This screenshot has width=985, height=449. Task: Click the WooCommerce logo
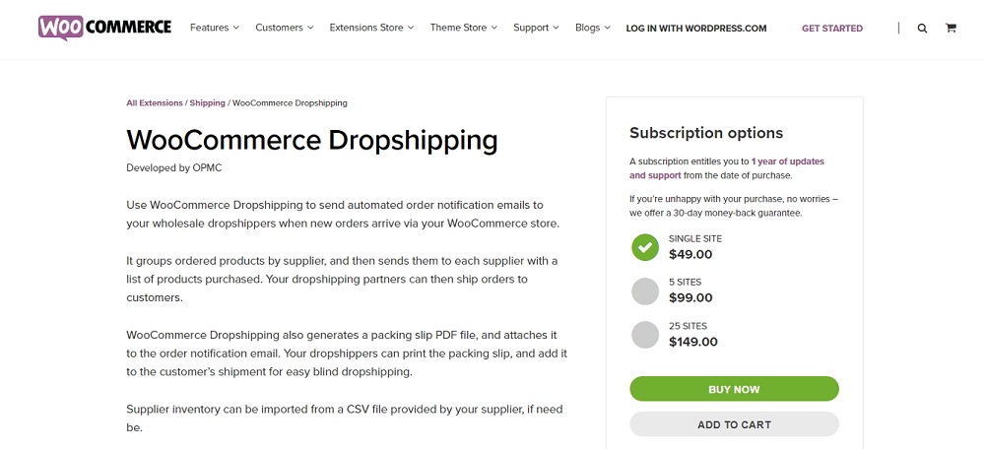pyautogui.click(x=104, y=28)
